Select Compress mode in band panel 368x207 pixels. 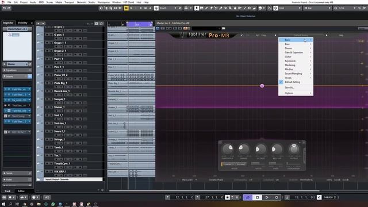click(x=228, y=164)
